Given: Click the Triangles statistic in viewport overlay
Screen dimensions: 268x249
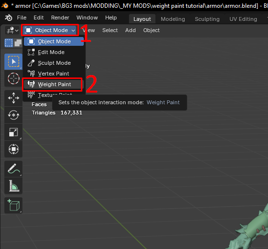Looking at the screenshot, I should [x=57, y=113].
